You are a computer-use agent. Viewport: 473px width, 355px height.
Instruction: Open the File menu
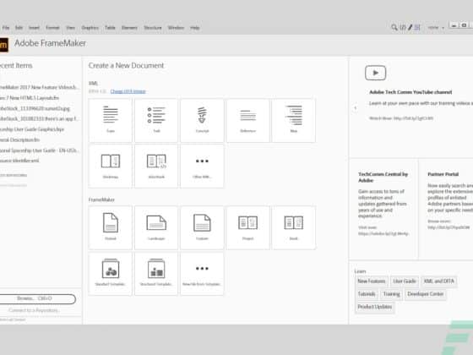[6, 28]
